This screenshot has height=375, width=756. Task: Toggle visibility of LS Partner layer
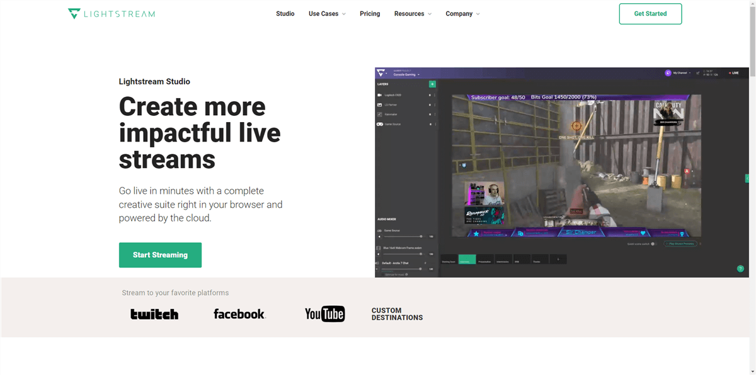[430, 104]
